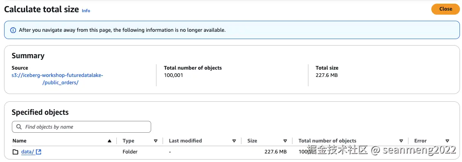
Task: Open the Info link beside the title
Action: 86,11
